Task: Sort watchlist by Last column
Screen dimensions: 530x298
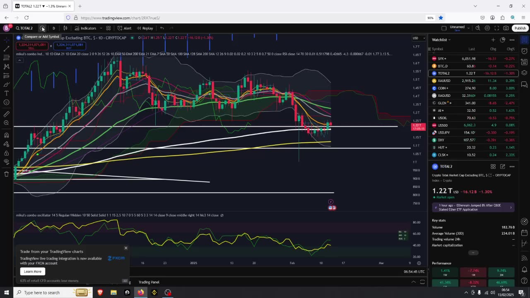Action: pos(472,49)
